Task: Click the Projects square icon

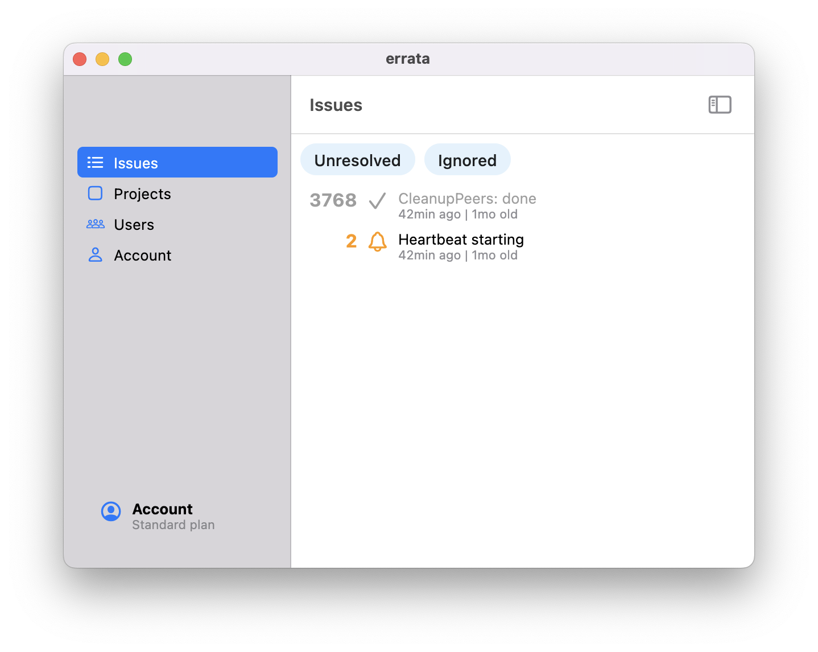Action: [x=95, y=193]
